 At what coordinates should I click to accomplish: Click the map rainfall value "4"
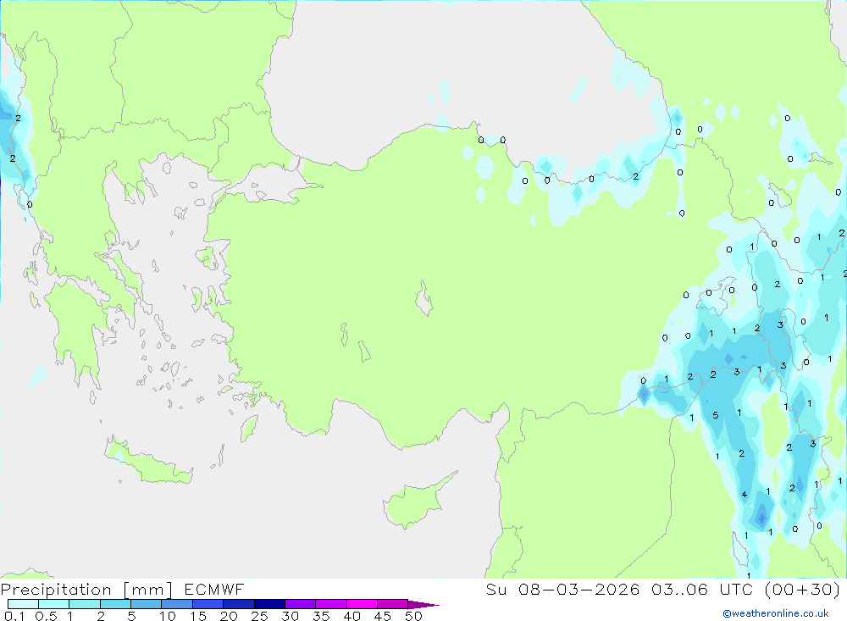[x=745, y=494]
